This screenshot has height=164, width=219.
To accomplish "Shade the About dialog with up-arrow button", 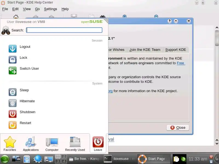I will pos(176,21).
